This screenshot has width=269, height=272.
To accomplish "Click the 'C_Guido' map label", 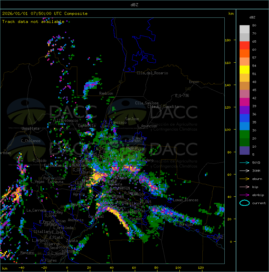I will click(x=39, y=161).
